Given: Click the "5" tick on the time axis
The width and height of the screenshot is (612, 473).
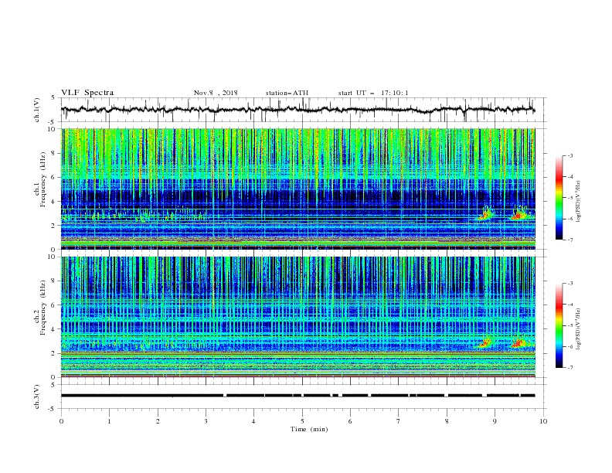Looking at the screenshot, I should tap(302, 421).
